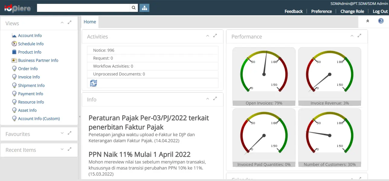Select the Home tab
Image resolution: width=389 pixels, height=181 pixels.
point(90,22)
